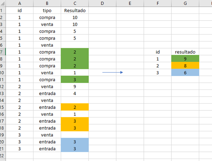Viewport: 212px width, 161px height.
Task: Select the column G header
Action: tap(185, 4)
